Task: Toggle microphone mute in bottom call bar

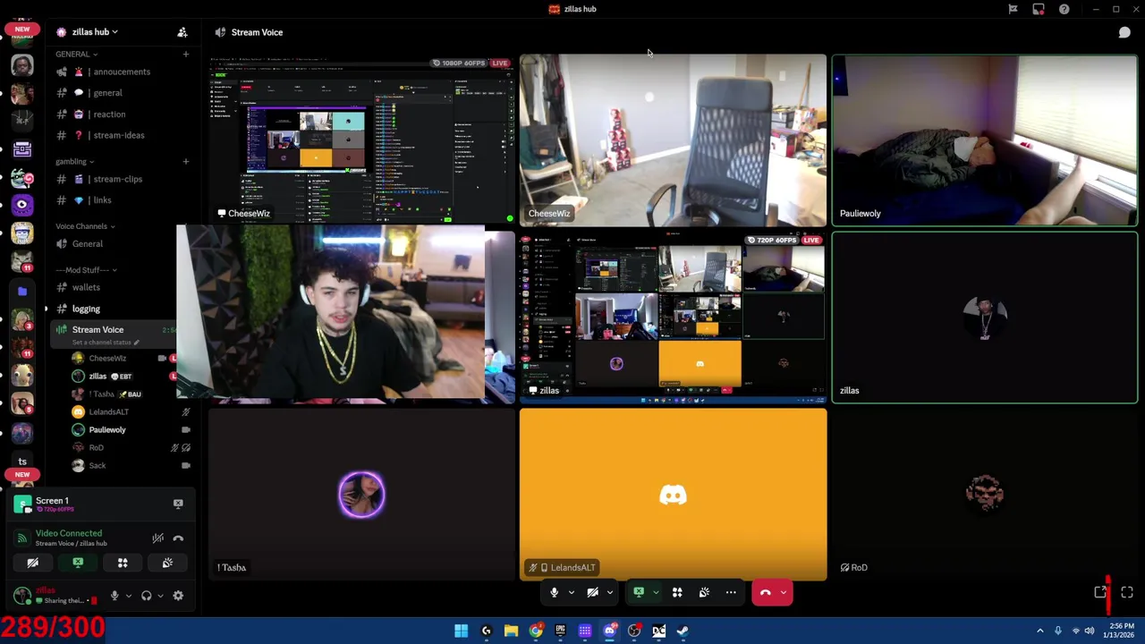Action: pos(554,592)
